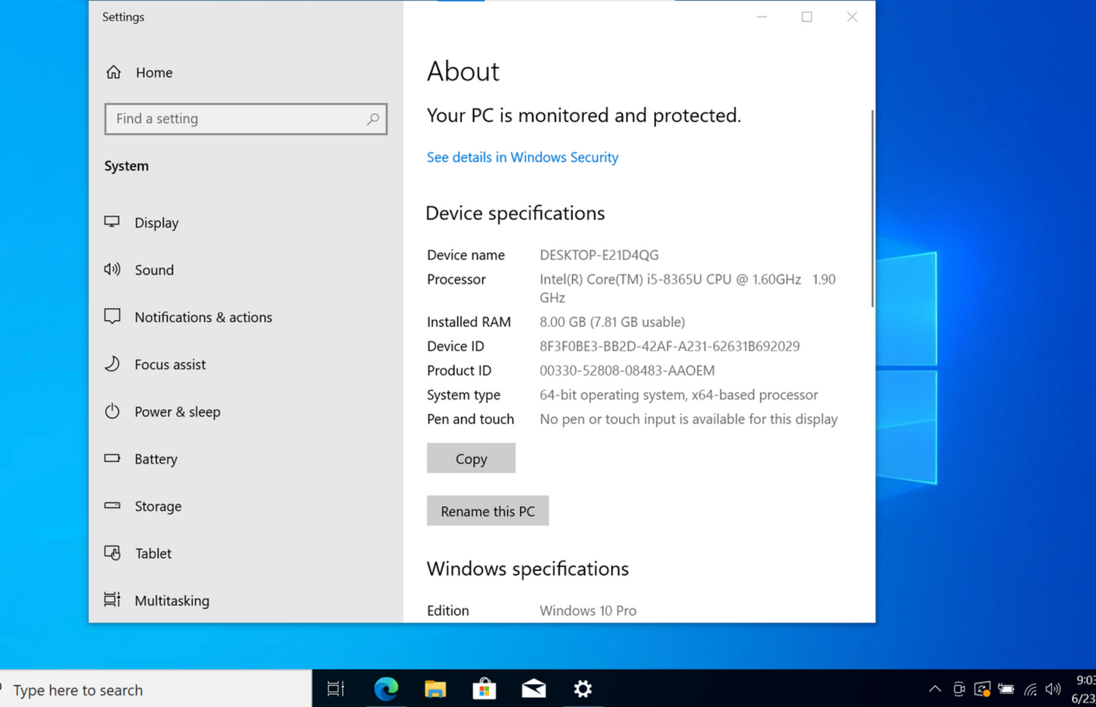Click the Power & sleep icon
The height and width of the screenshot is (707, 1096).
[x=112, y=412]
